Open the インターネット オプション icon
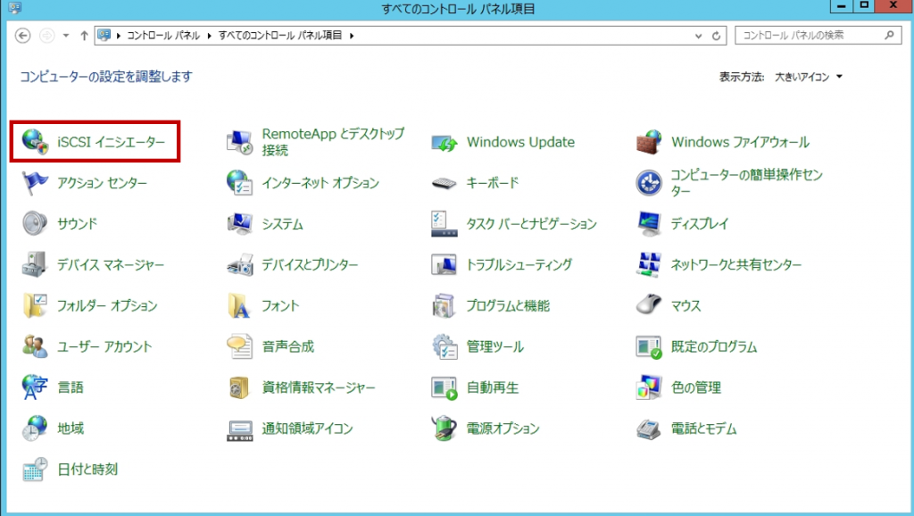 point(239,183)
